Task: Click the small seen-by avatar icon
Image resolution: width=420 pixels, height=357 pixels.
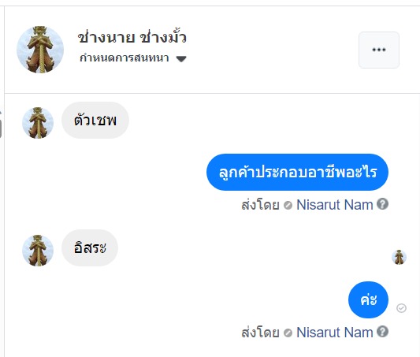Action: pos(399,257)
